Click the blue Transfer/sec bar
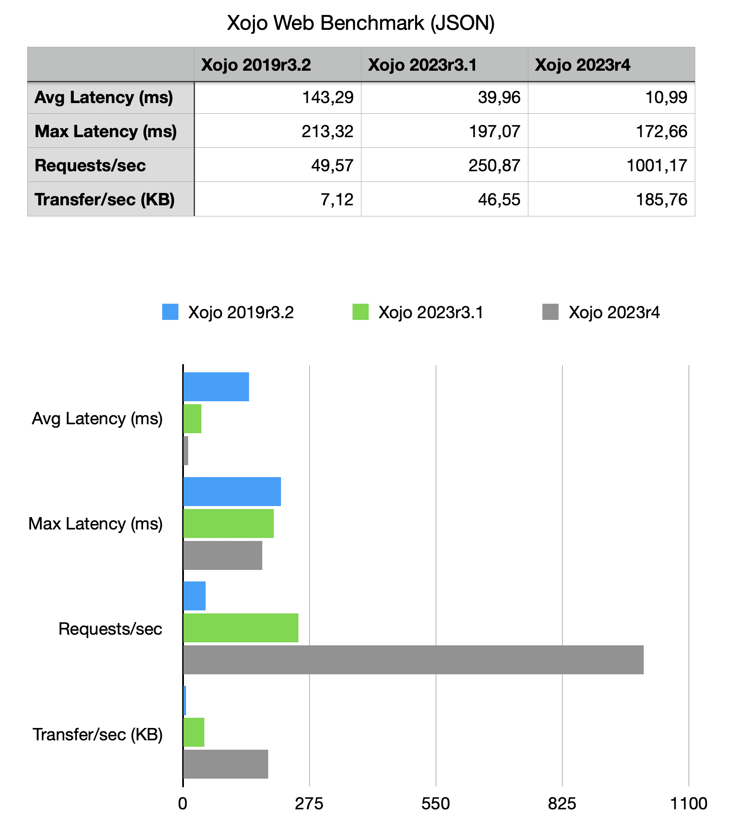Screen dimensions: 751x840 pos(185,701)
